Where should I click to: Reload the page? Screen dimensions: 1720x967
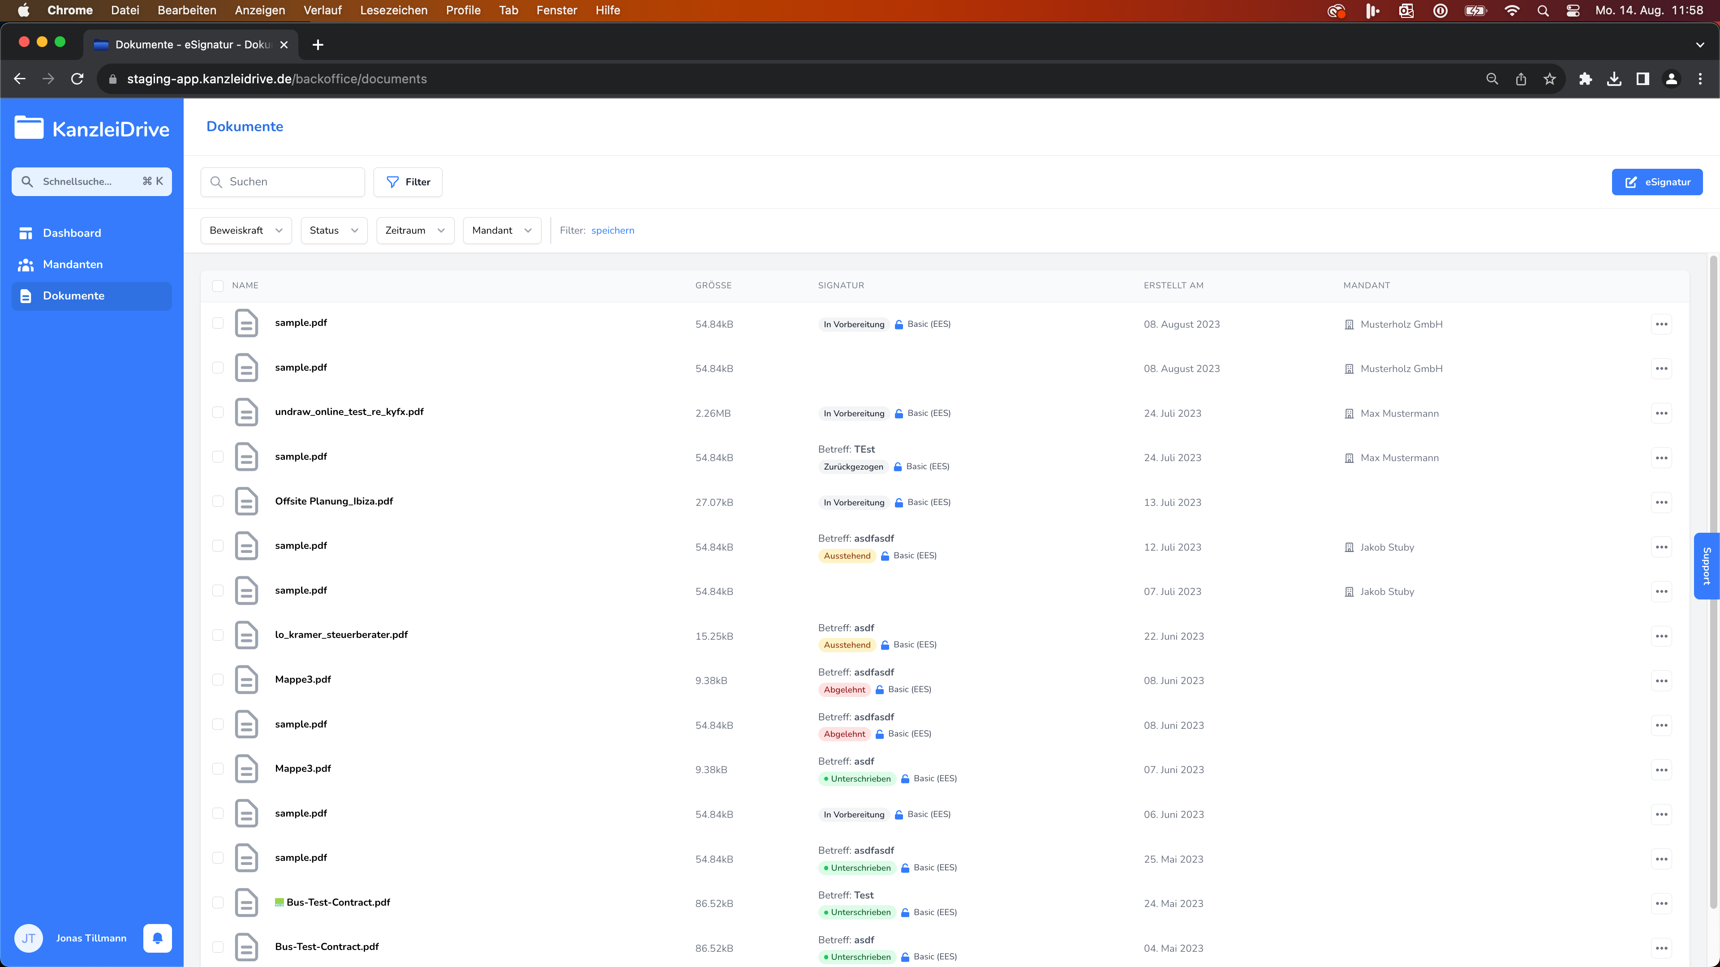point(77,79)
